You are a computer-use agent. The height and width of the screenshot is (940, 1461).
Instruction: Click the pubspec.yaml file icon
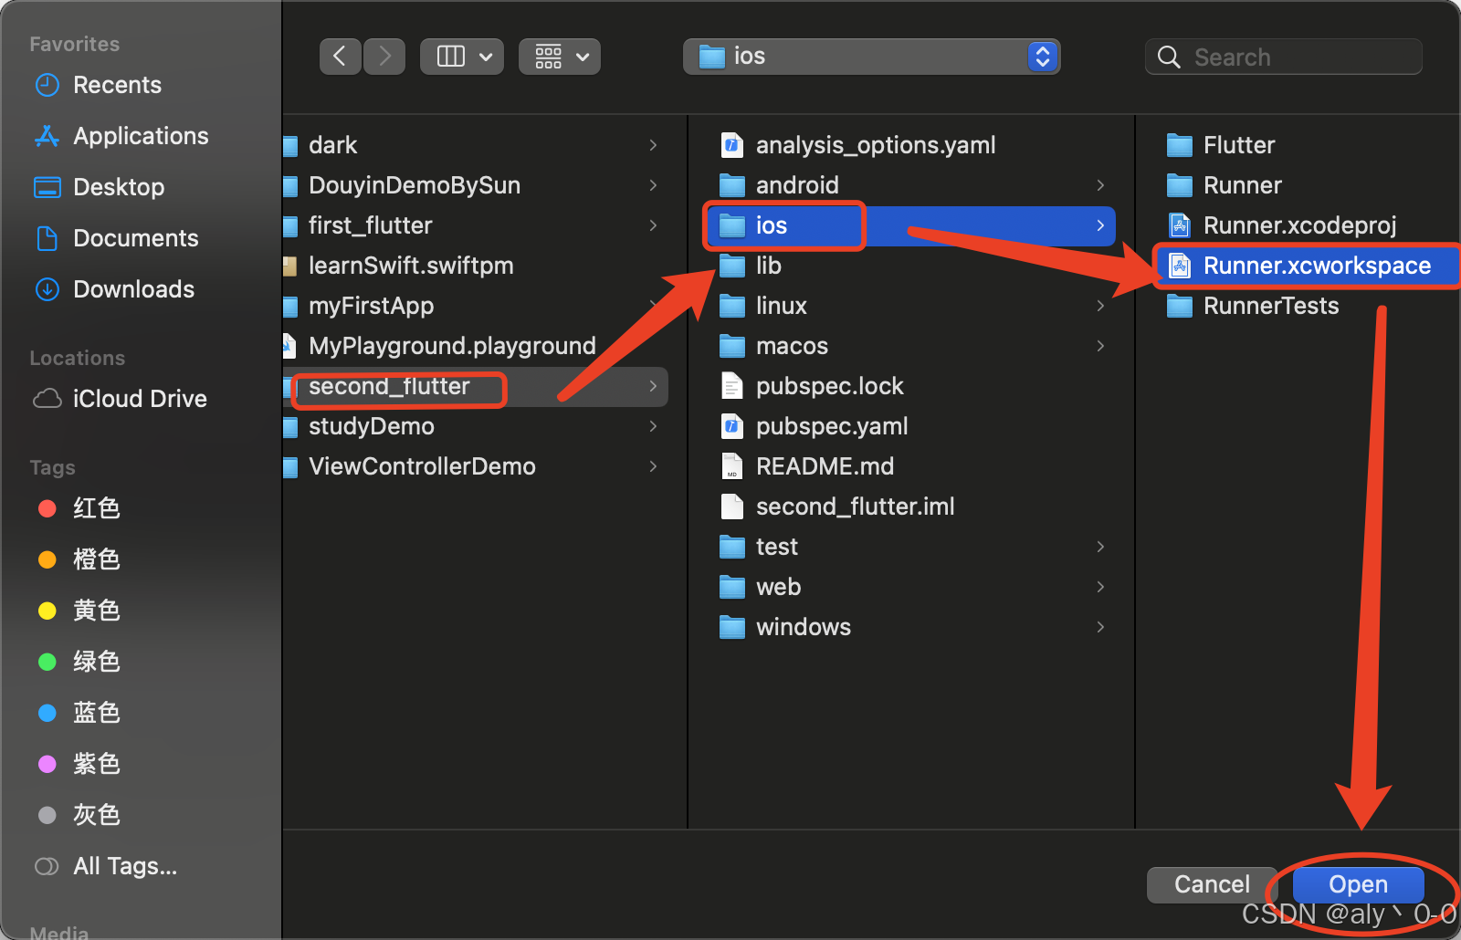(731, 426)
